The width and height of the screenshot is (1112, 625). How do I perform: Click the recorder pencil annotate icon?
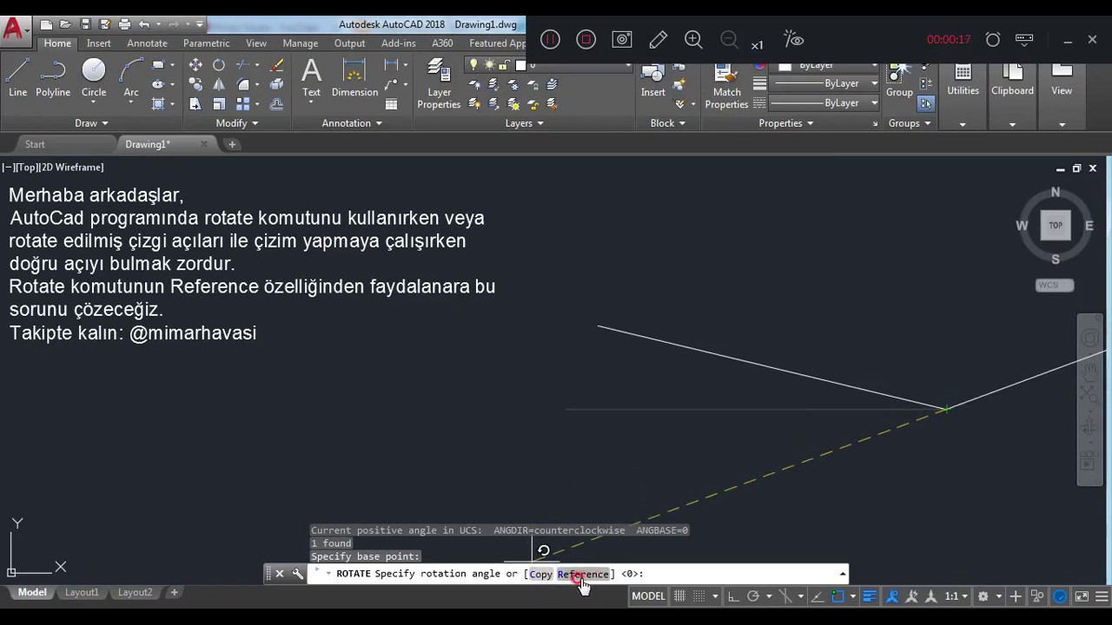[x=658, y=39]
